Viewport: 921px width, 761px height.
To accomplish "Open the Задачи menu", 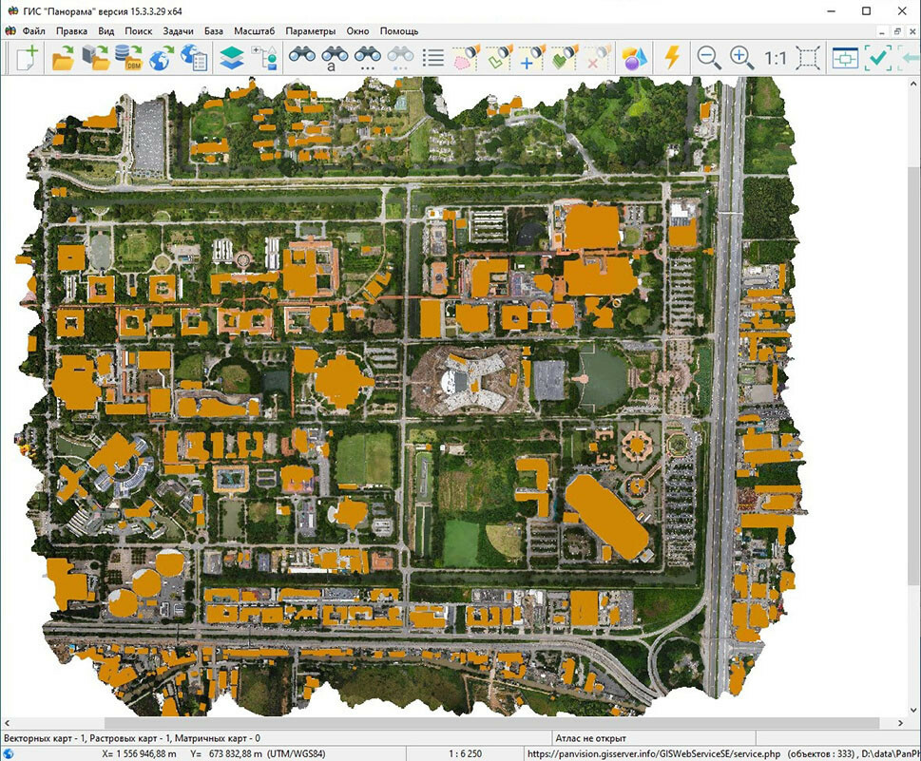I will [x=178, y=31].
